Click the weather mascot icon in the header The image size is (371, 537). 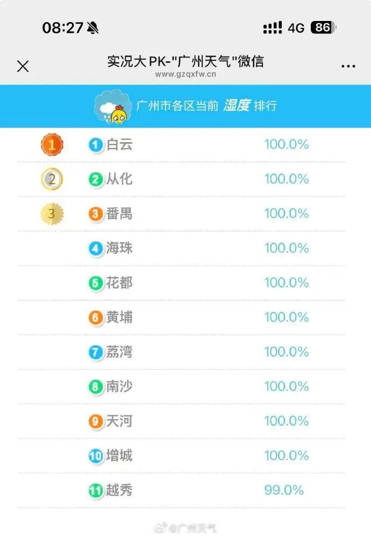(x=113, y=105)
